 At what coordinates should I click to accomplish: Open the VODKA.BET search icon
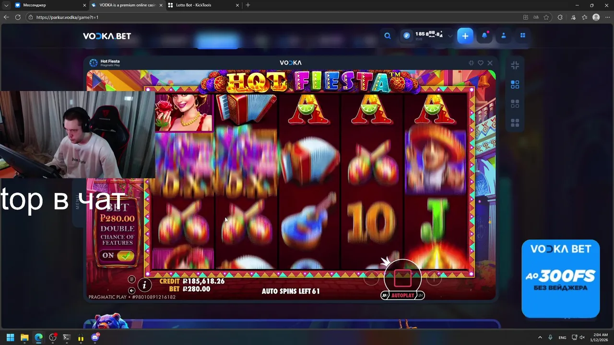pos(388,36)
